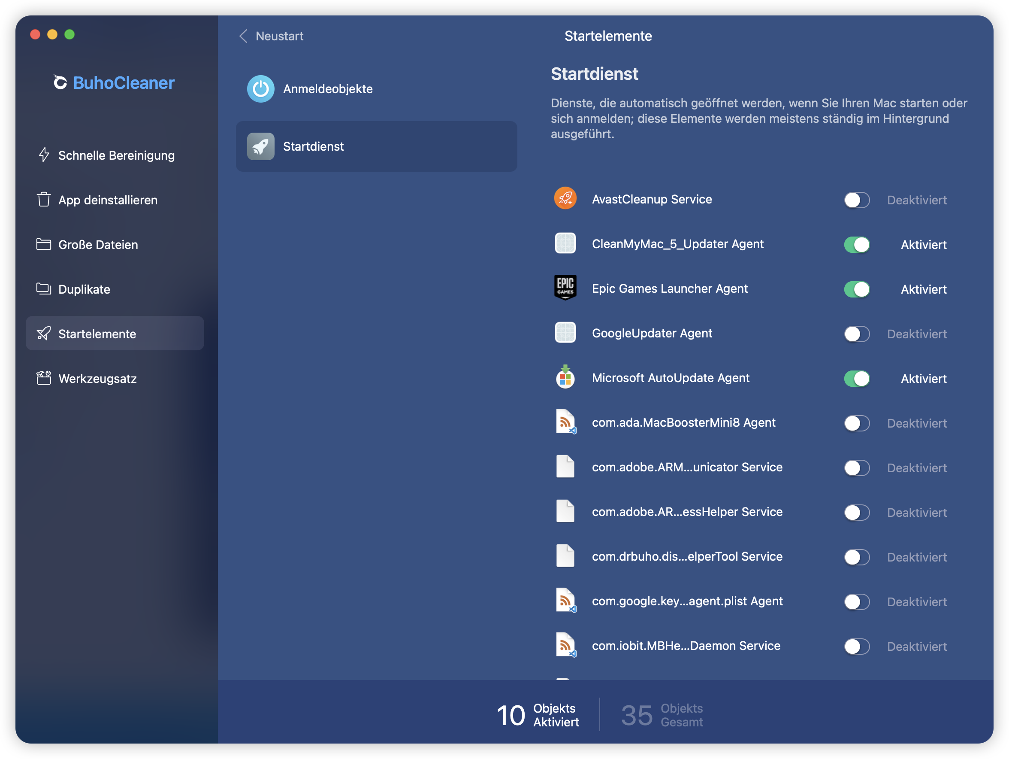The width and height of the screenshot is (1009, 759).
Task: Switch off Microsoft AutoUpdate Agent
Action: [857, 379]
